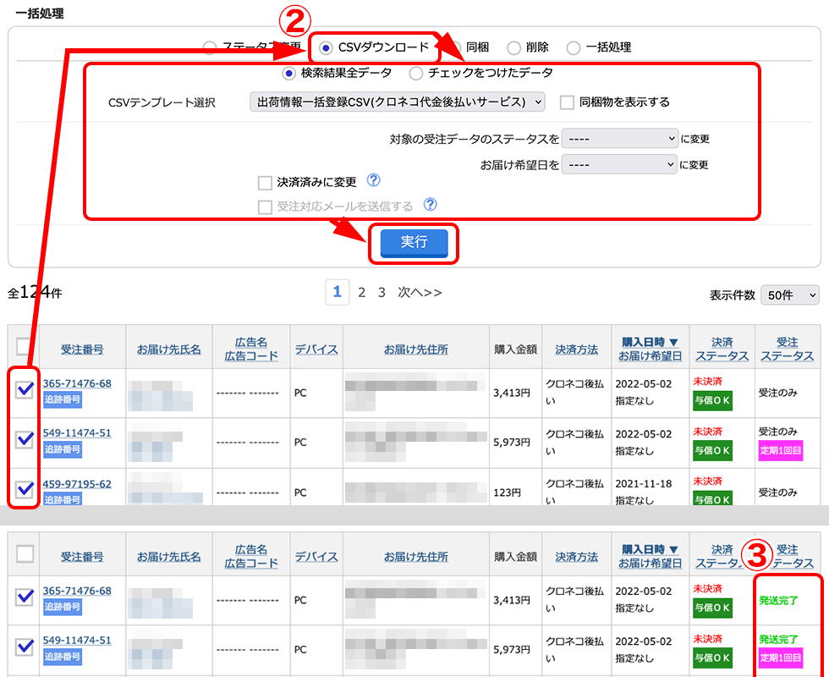Viewport: 829px width, 677px height.
Task: Sort by 受注番号 in table listing 459-97195-62
Action: 82,350
